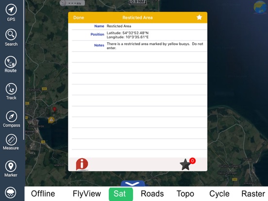268x201 pixels.
Task: Open the Search tool in sidebar
Action: pyautogui.click(x=11, y=34)
